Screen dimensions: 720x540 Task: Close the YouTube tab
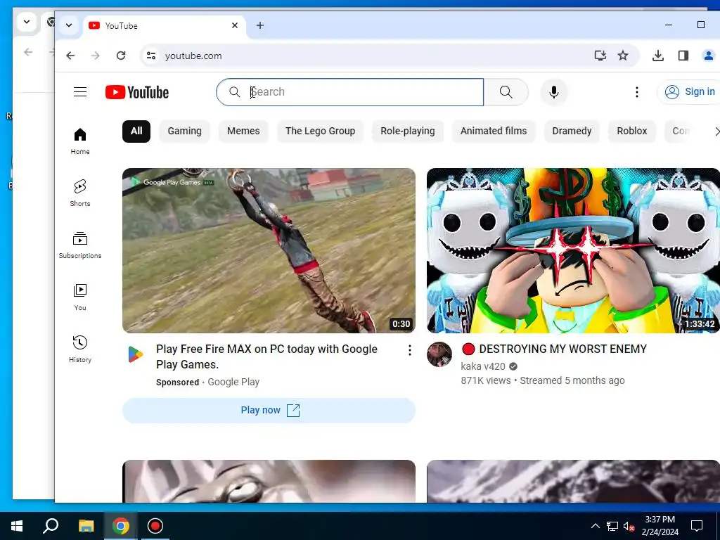[x=235, y=25]
